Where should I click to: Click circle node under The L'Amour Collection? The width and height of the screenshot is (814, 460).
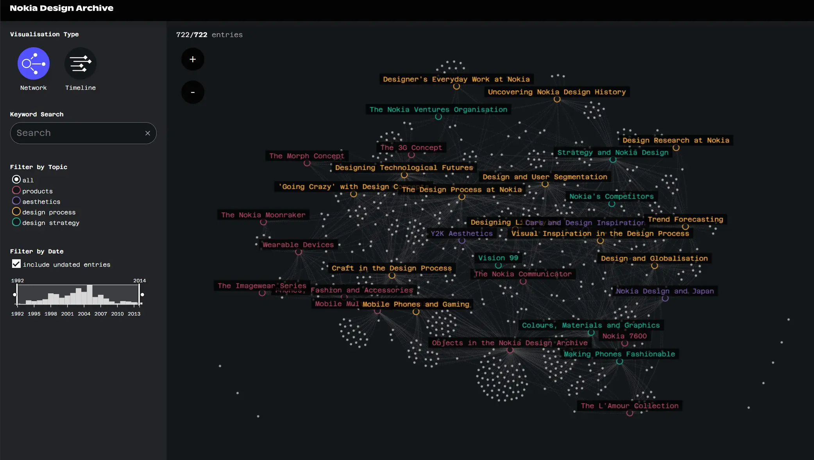(630, 413)
